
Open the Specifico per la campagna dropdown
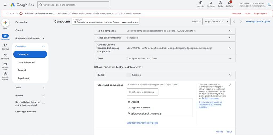[142, 92]
